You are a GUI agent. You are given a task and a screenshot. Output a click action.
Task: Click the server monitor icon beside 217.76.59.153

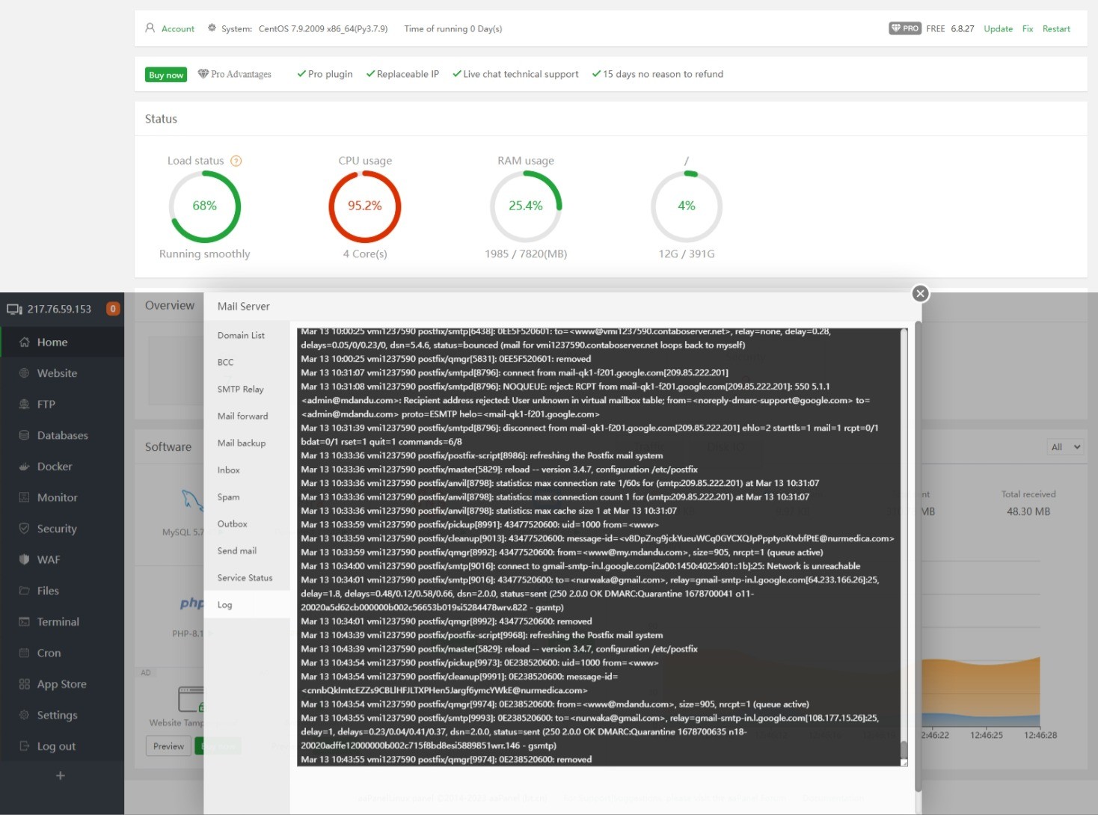(x=14, y=309)
